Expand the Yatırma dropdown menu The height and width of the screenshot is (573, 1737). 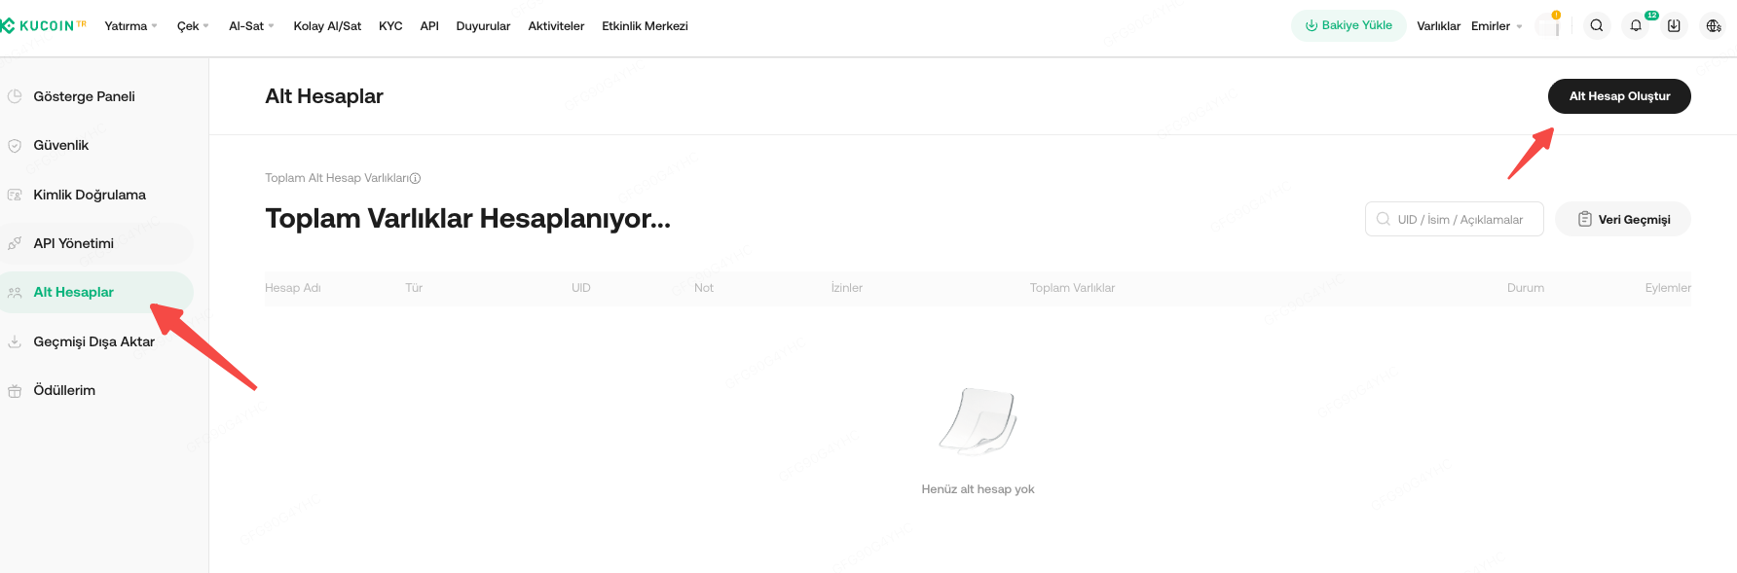tap(130, 26)
